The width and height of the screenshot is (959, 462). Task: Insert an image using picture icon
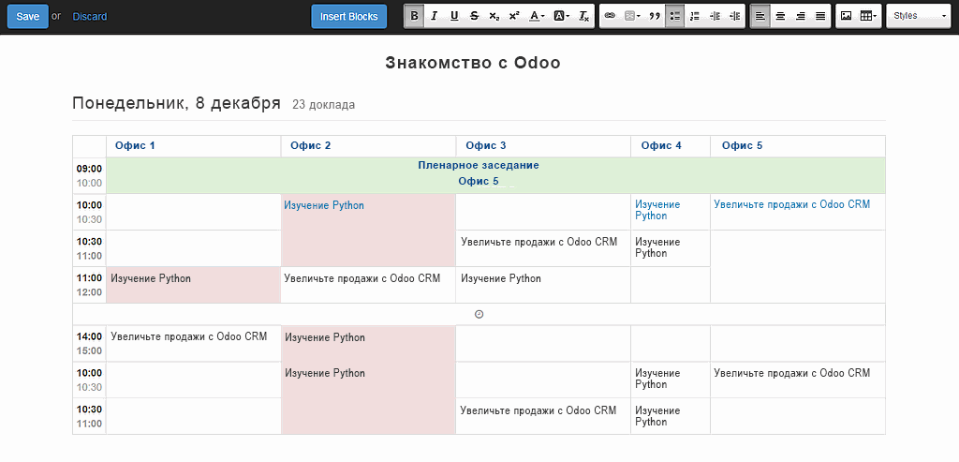click(846, 17)
